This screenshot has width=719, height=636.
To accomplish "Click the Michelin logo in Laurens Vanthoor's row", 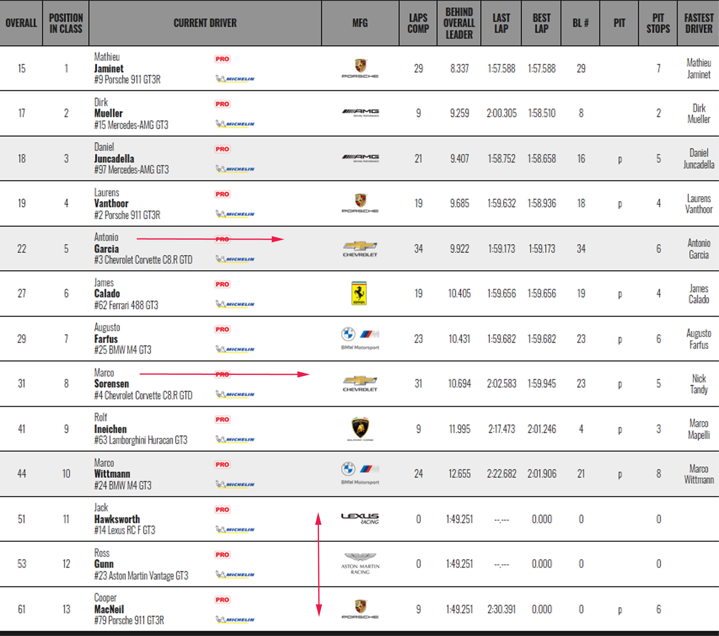I will coord(235,214).
